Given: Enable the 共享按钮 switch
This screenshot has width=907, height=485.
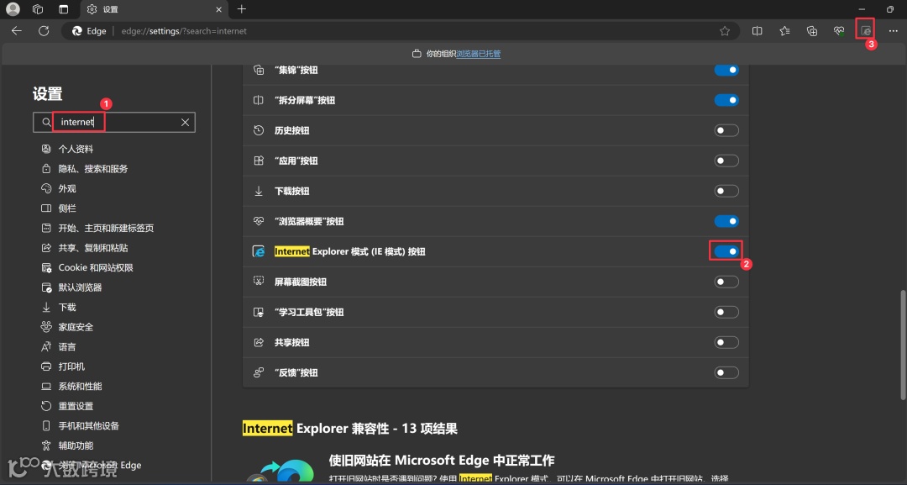Looking at the screenshot, I should pos(726,342).
